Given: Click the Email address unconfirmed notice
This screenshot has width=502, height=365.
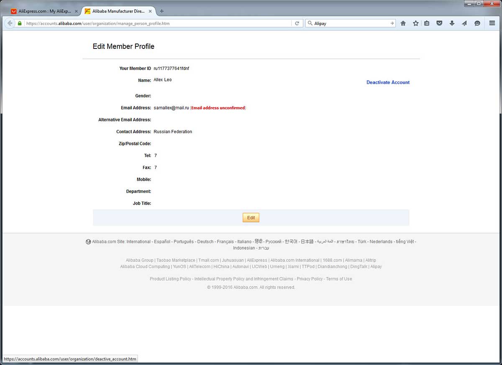Looking at the screenshot, I should point(218,108).
